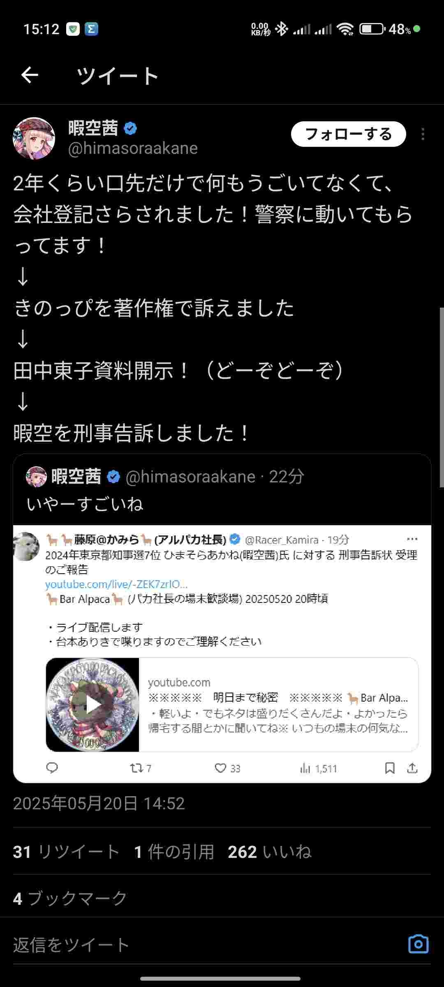Play the Bar Alpaca YouTube video thumbnail
Viewport: 444px width, 987px height.
92,705
